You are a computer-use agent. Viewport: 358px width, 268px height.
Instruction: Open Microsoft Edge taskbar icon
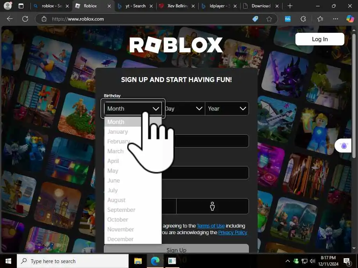pyautogui.click(x=155, y=261)
